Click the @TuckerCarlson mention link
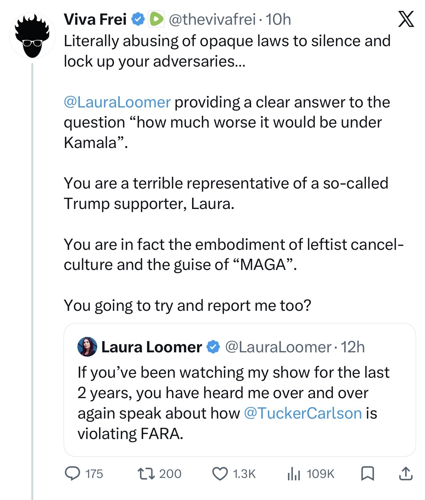 click(303, 413)
